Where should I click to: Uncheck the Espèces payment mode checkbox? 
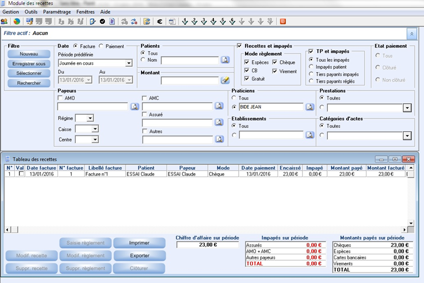click(x=247, y=63)
